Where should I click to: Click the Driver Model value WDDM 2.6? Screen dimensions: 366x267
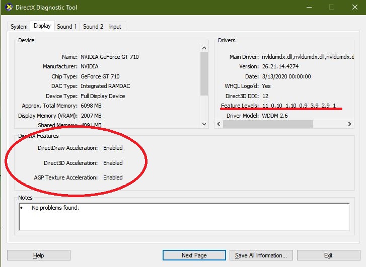tap(275, 116)
